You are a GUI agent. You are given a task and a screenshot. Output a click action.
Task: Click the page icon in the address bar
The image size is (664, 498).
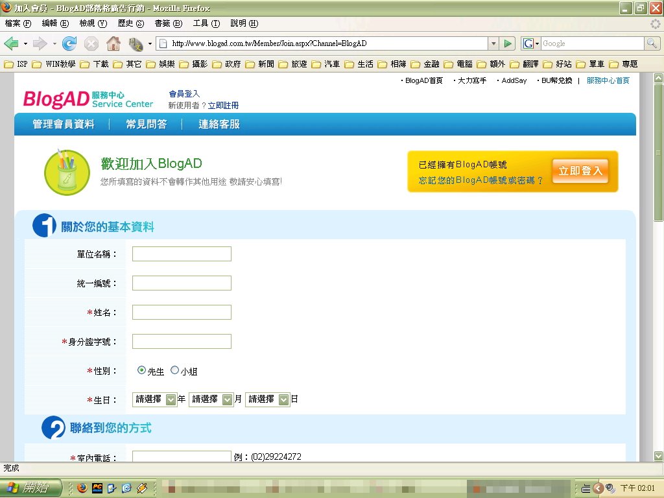tap(163, 43)
